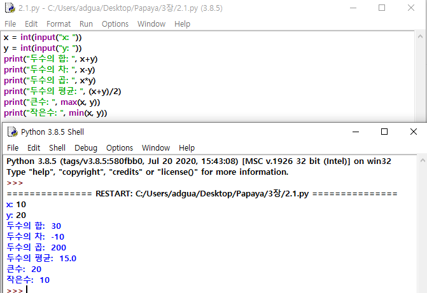The image size is (427, 293).
Task: Click the output line '큰수: 20'
Action: coord(24,269)
